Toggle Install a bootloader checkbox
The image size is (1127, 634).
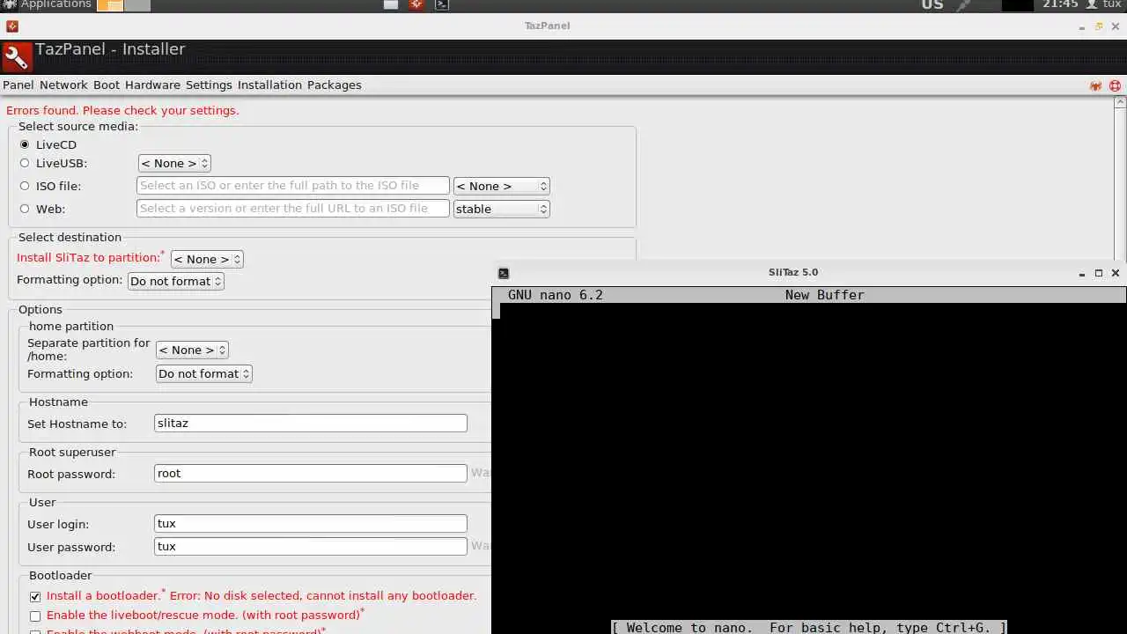click(x=35, y=596)
